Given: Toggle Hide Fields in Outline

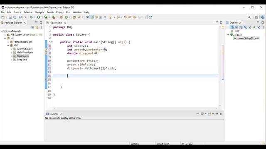Looking at the screenshot, I should click(x=245, y=27).
